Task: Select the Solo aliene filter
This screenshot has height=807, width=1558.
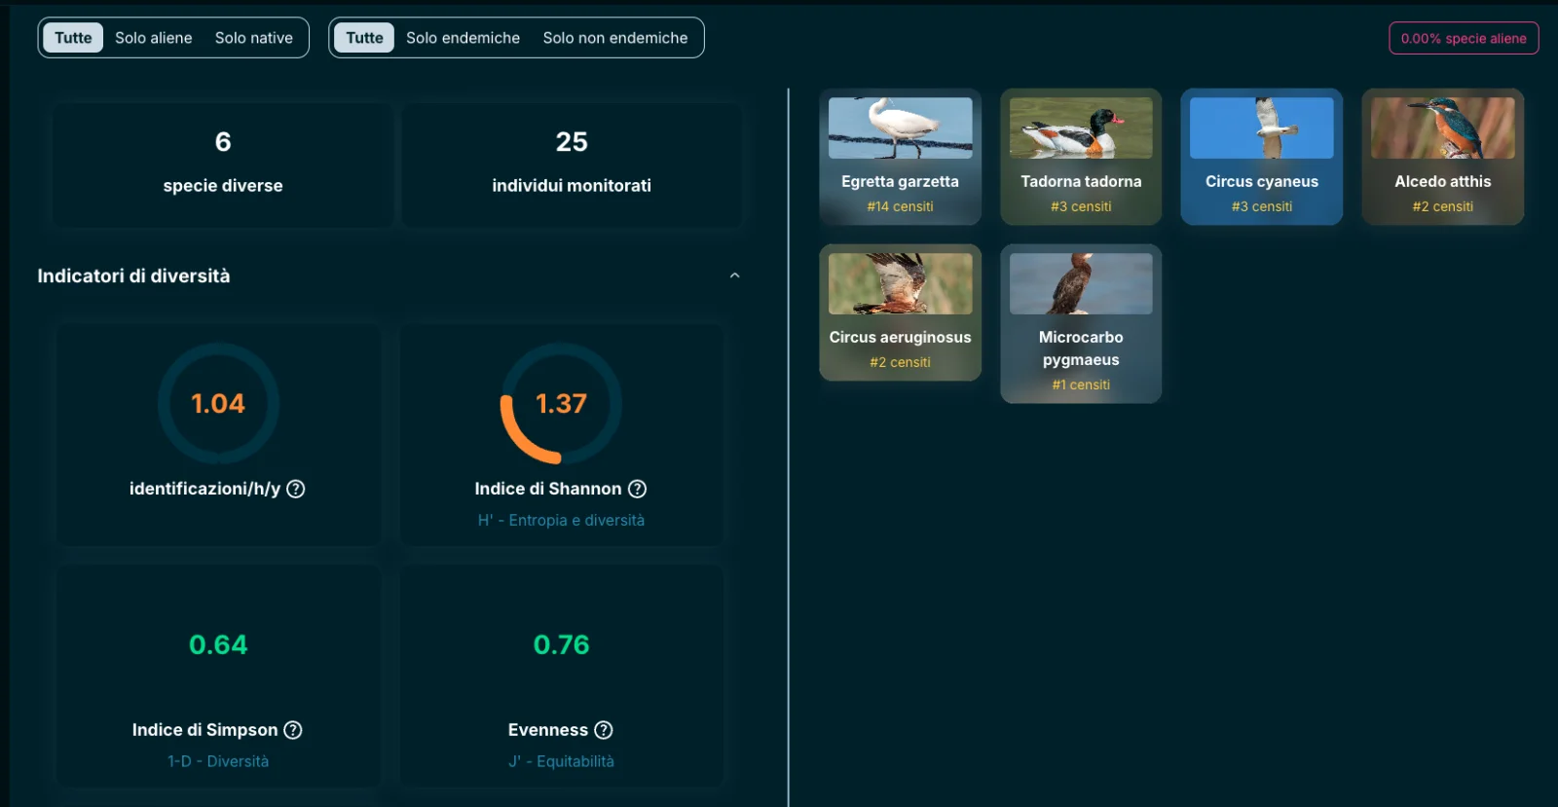Action: click(154, 38)
